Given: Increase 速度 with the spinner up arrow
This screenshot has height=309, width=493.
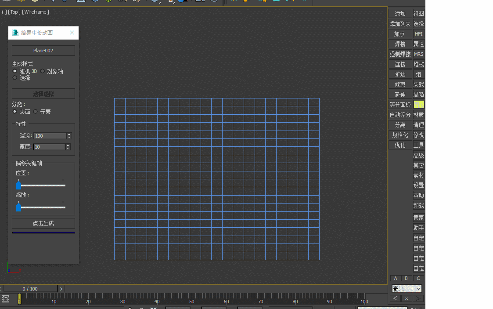Looking at the screenshot, I should [x=68, y=145].
